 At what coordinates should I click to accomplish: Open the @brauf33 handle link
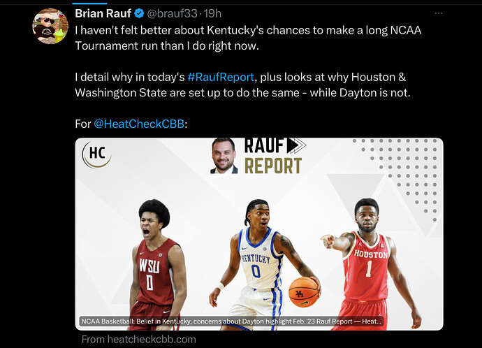(172, 13)
